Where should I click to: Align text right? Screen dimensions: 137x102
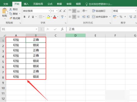tap(78, 17)
